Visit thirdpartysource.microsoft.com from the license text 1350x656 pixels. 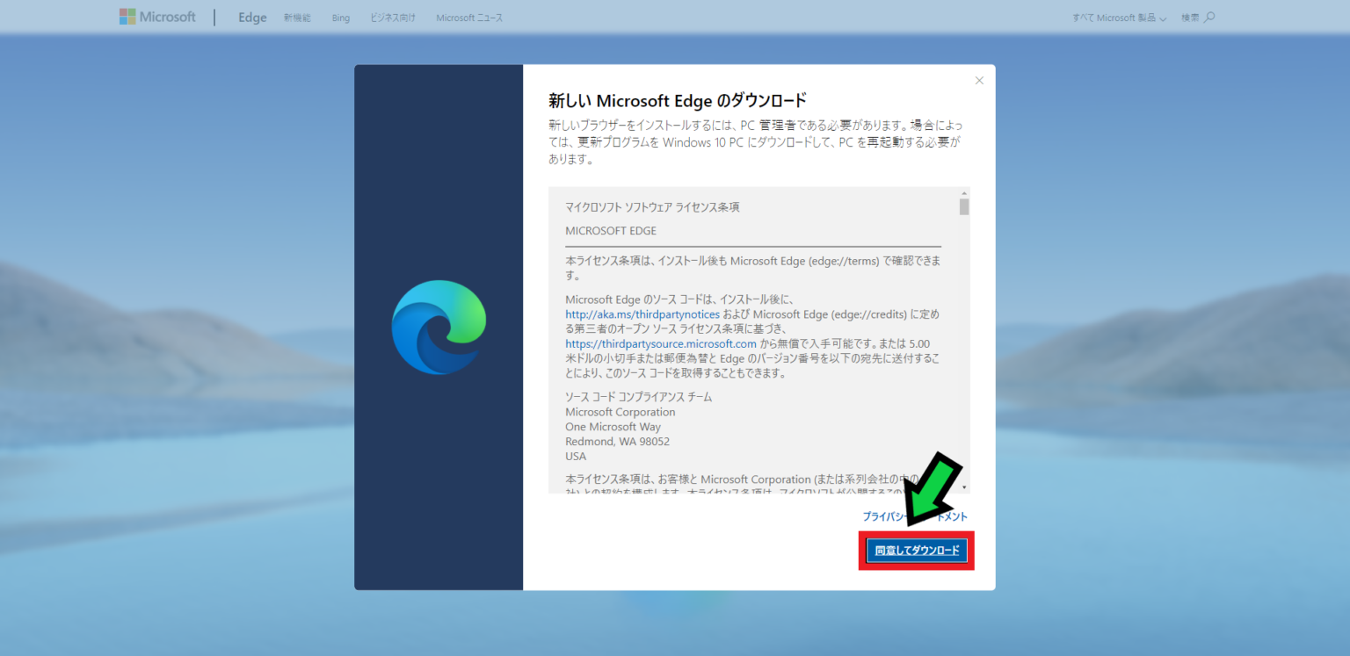pos(660,343)
